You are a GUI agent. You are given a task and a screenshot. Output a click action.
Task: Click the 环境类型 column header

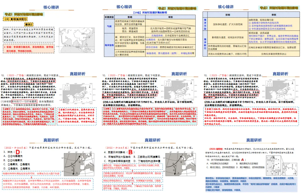[109, 17]
